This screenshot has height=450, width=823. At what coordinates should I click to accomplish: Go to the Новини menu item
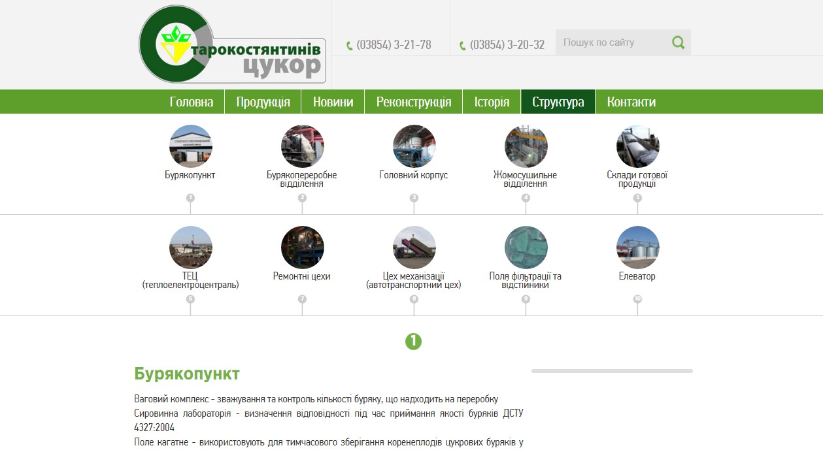[333, 102]
